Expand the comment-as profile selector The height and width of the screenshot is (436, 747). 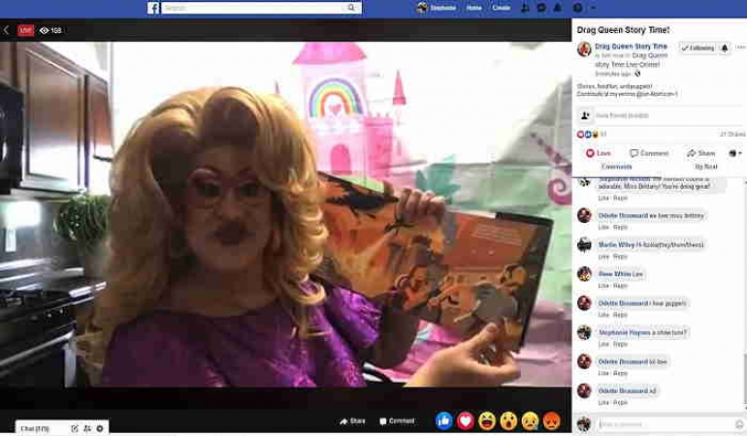pos(734,153)
